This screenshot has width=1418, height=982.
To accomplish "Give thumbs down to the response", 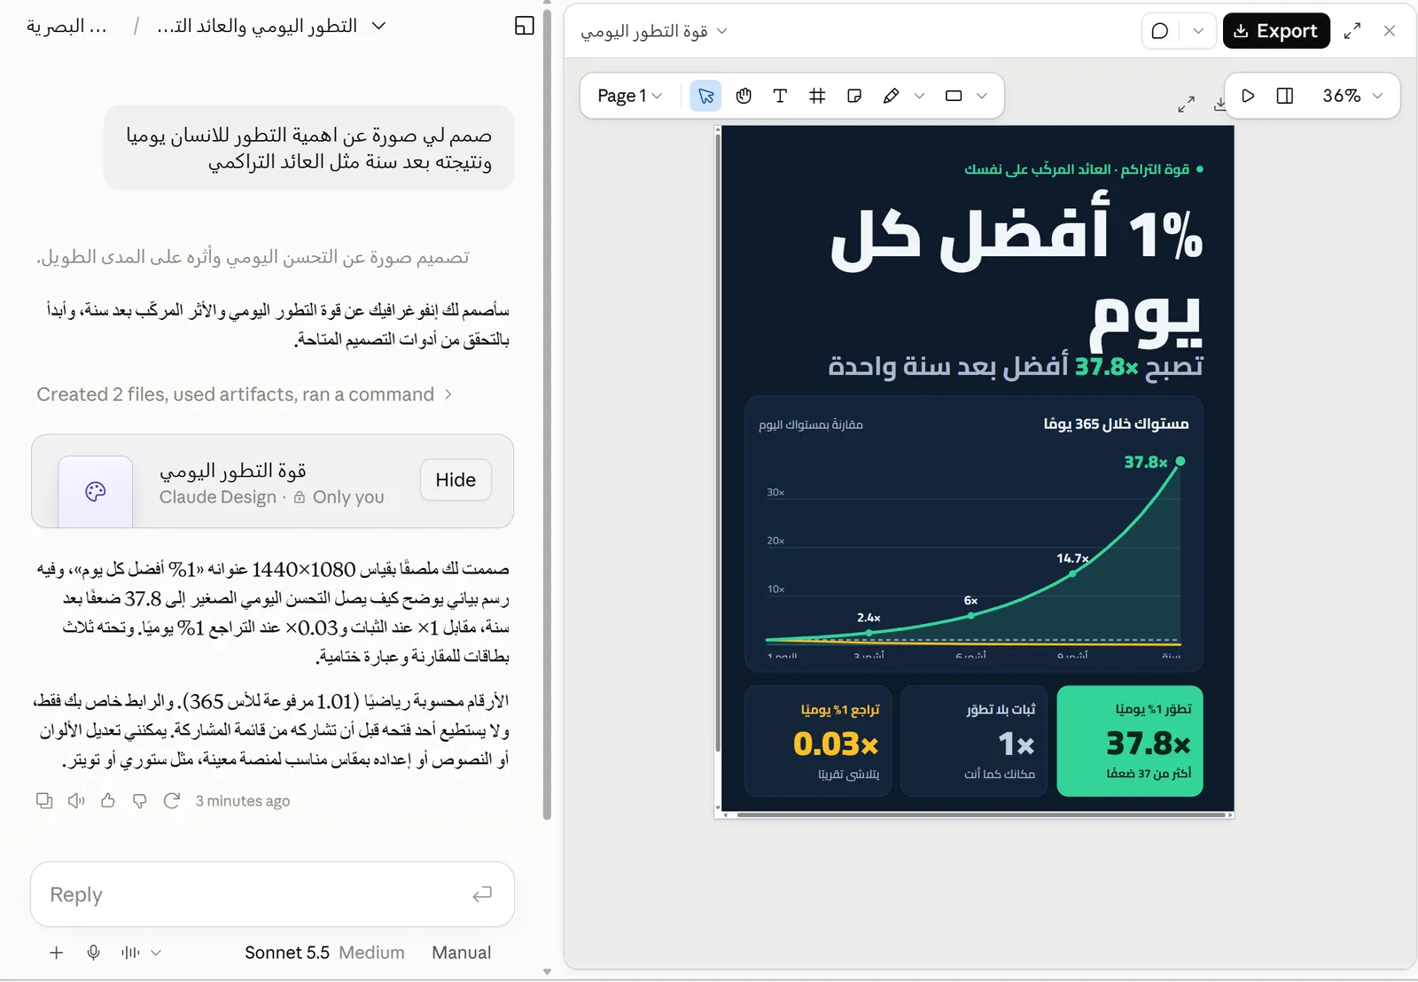I will point(140,800).
